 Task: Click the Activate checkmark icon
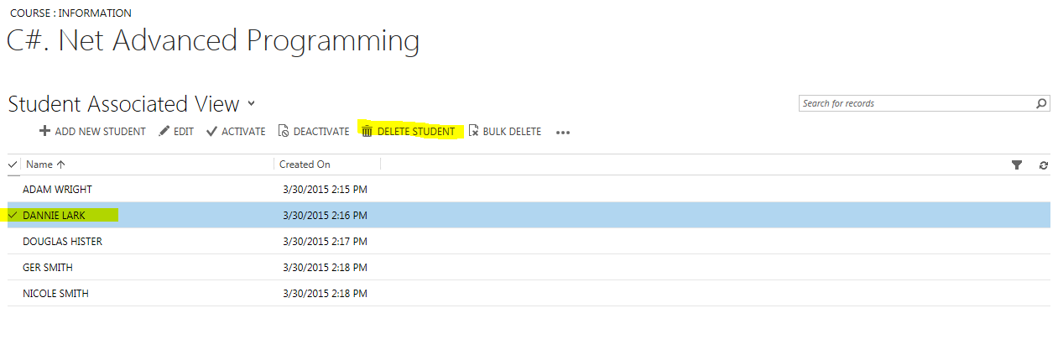coord(211,132)
